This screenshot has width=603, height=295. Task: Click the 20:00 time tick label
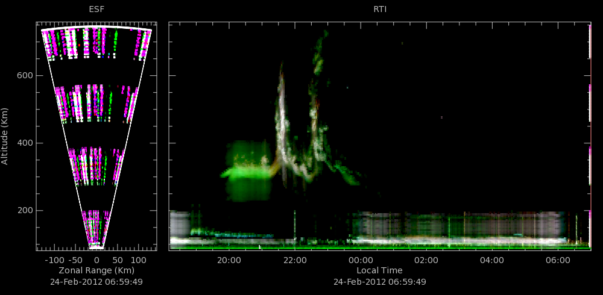229,260
